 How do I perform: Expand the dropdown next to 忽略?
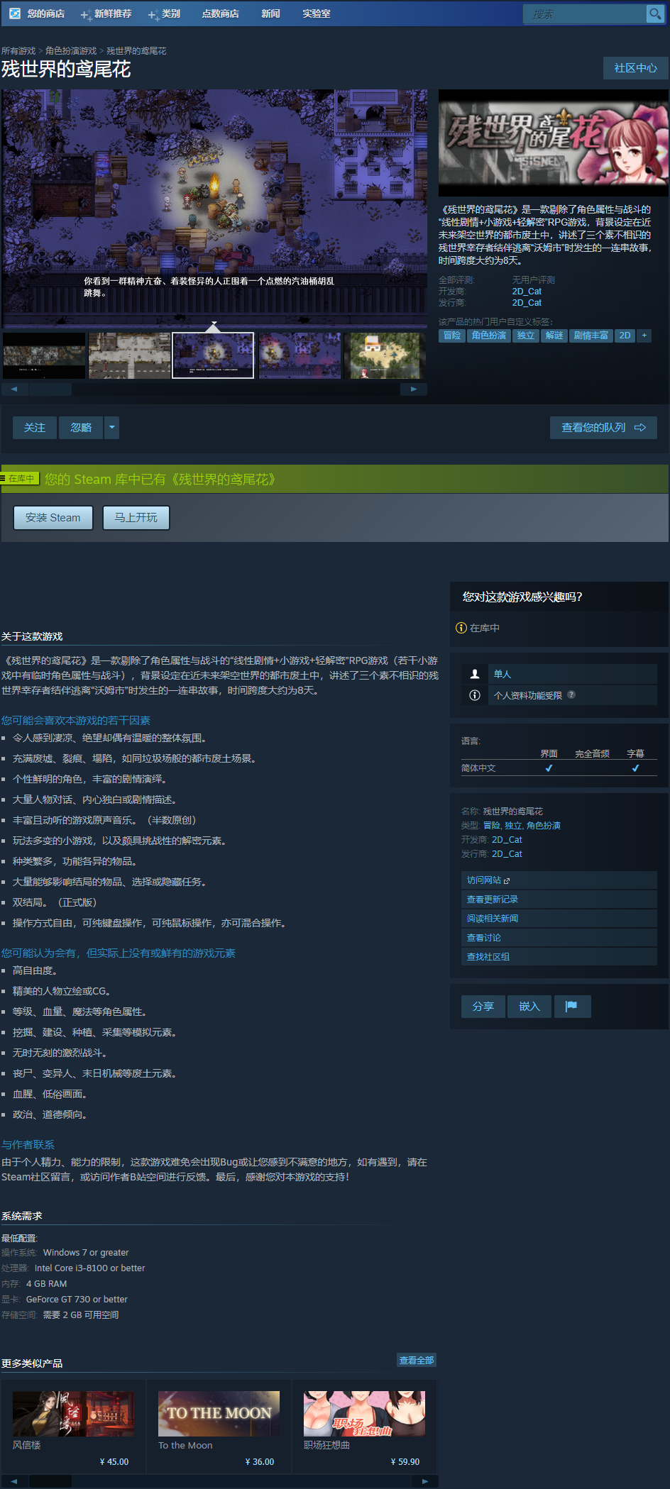[x=112, y=428]
